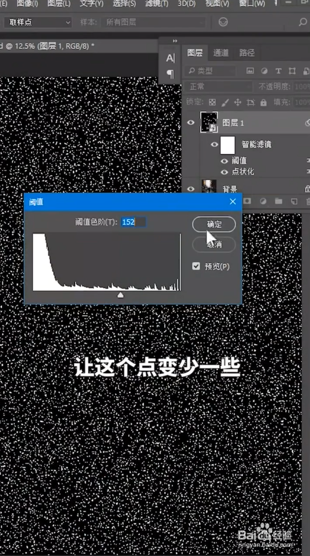Screen dimensions: 310x556
Task: Click the 点状化 filter entry
Action: [x=243, y=172]
